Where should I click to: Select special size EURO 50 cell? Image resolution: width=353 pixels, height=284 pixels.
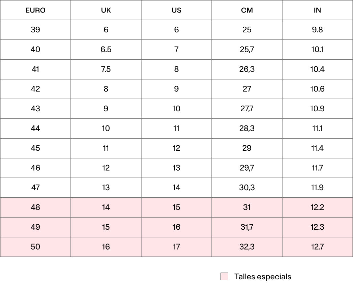coord(36,247)
